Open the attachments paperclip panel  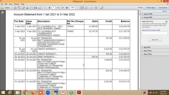pyautogui.click(x=2, y=18)
